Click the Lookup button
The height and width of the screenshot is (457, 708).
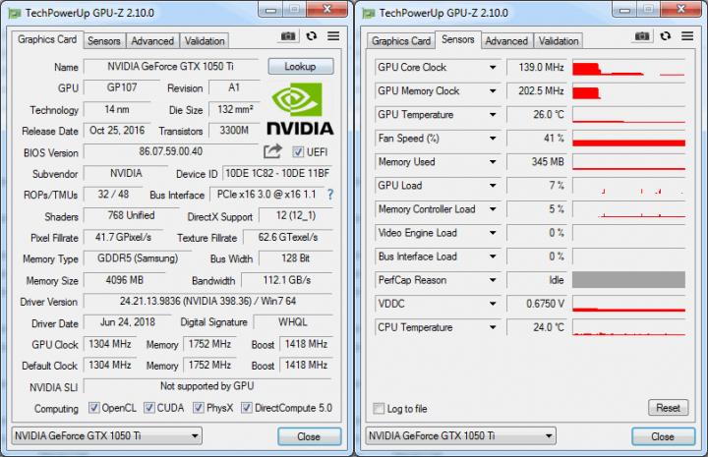pos(301,66)
